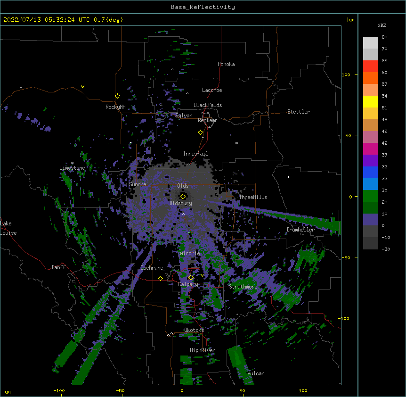Click the yellow v marker east of Calgary diamond
The width and height of the screenshot is (406, 397).
click(202, 275)
